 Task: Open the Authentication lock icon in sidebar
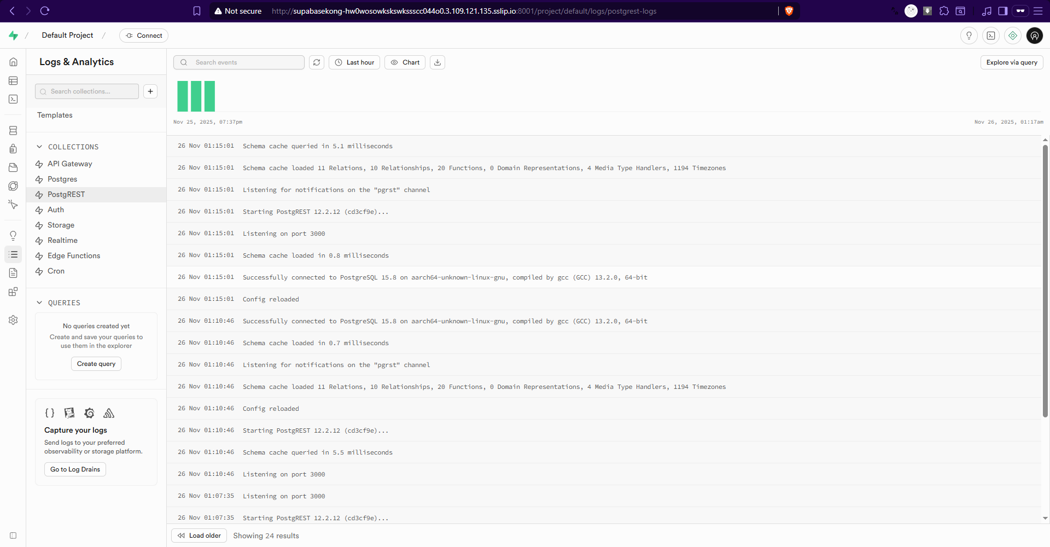click(13, 149)
